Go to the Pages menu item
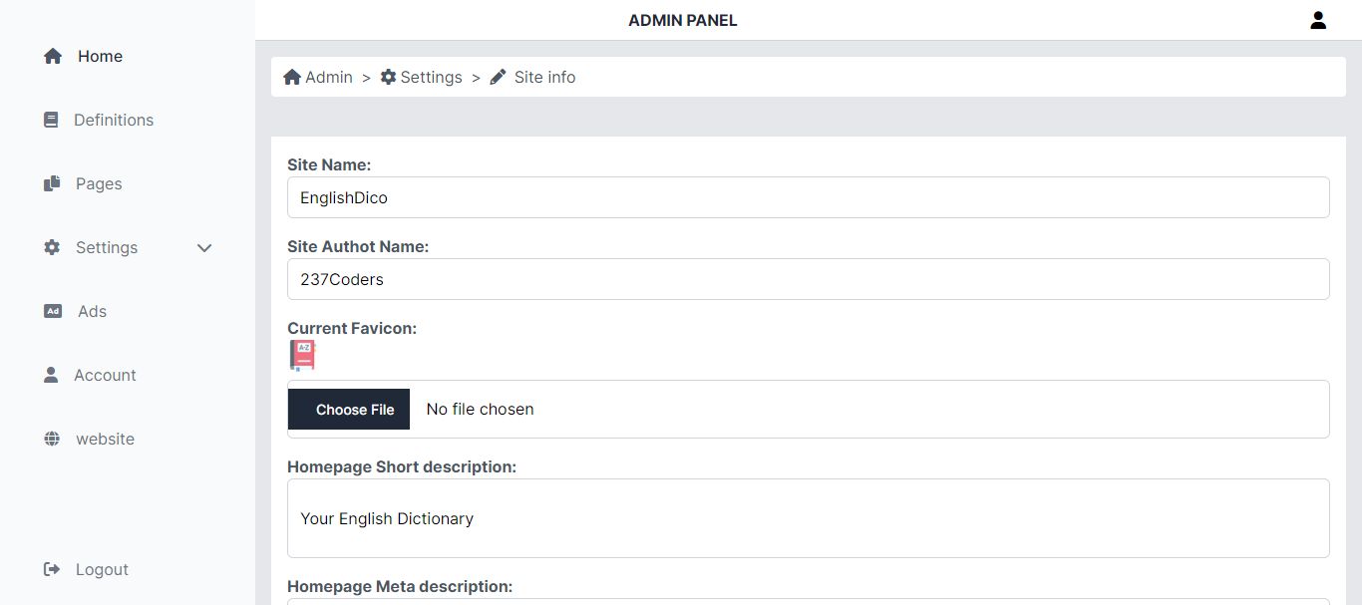This screenshot has height=605, width=1362. pos(99,184)
